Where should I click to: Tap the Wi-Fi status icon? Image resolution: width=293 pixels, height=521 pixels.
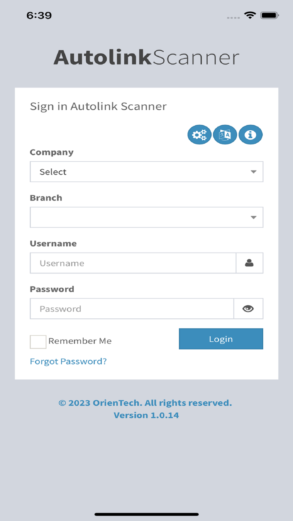(250, 15)
